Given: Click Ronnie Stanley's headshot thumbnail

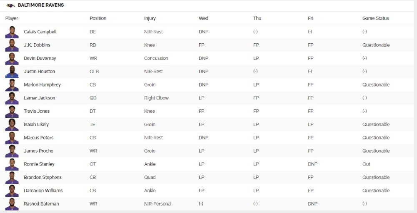Looking at the screenshot, I should [12, 164].
